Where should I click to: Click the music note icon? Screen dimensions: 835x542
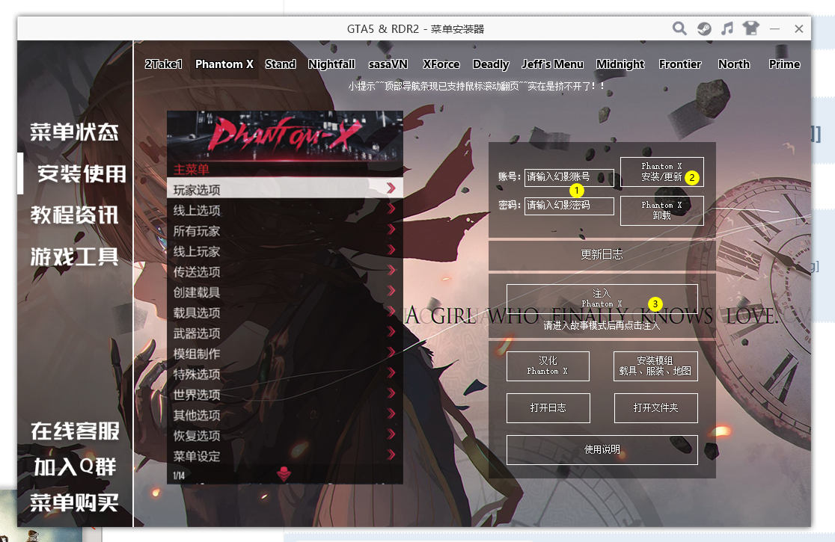click(727, 29)
